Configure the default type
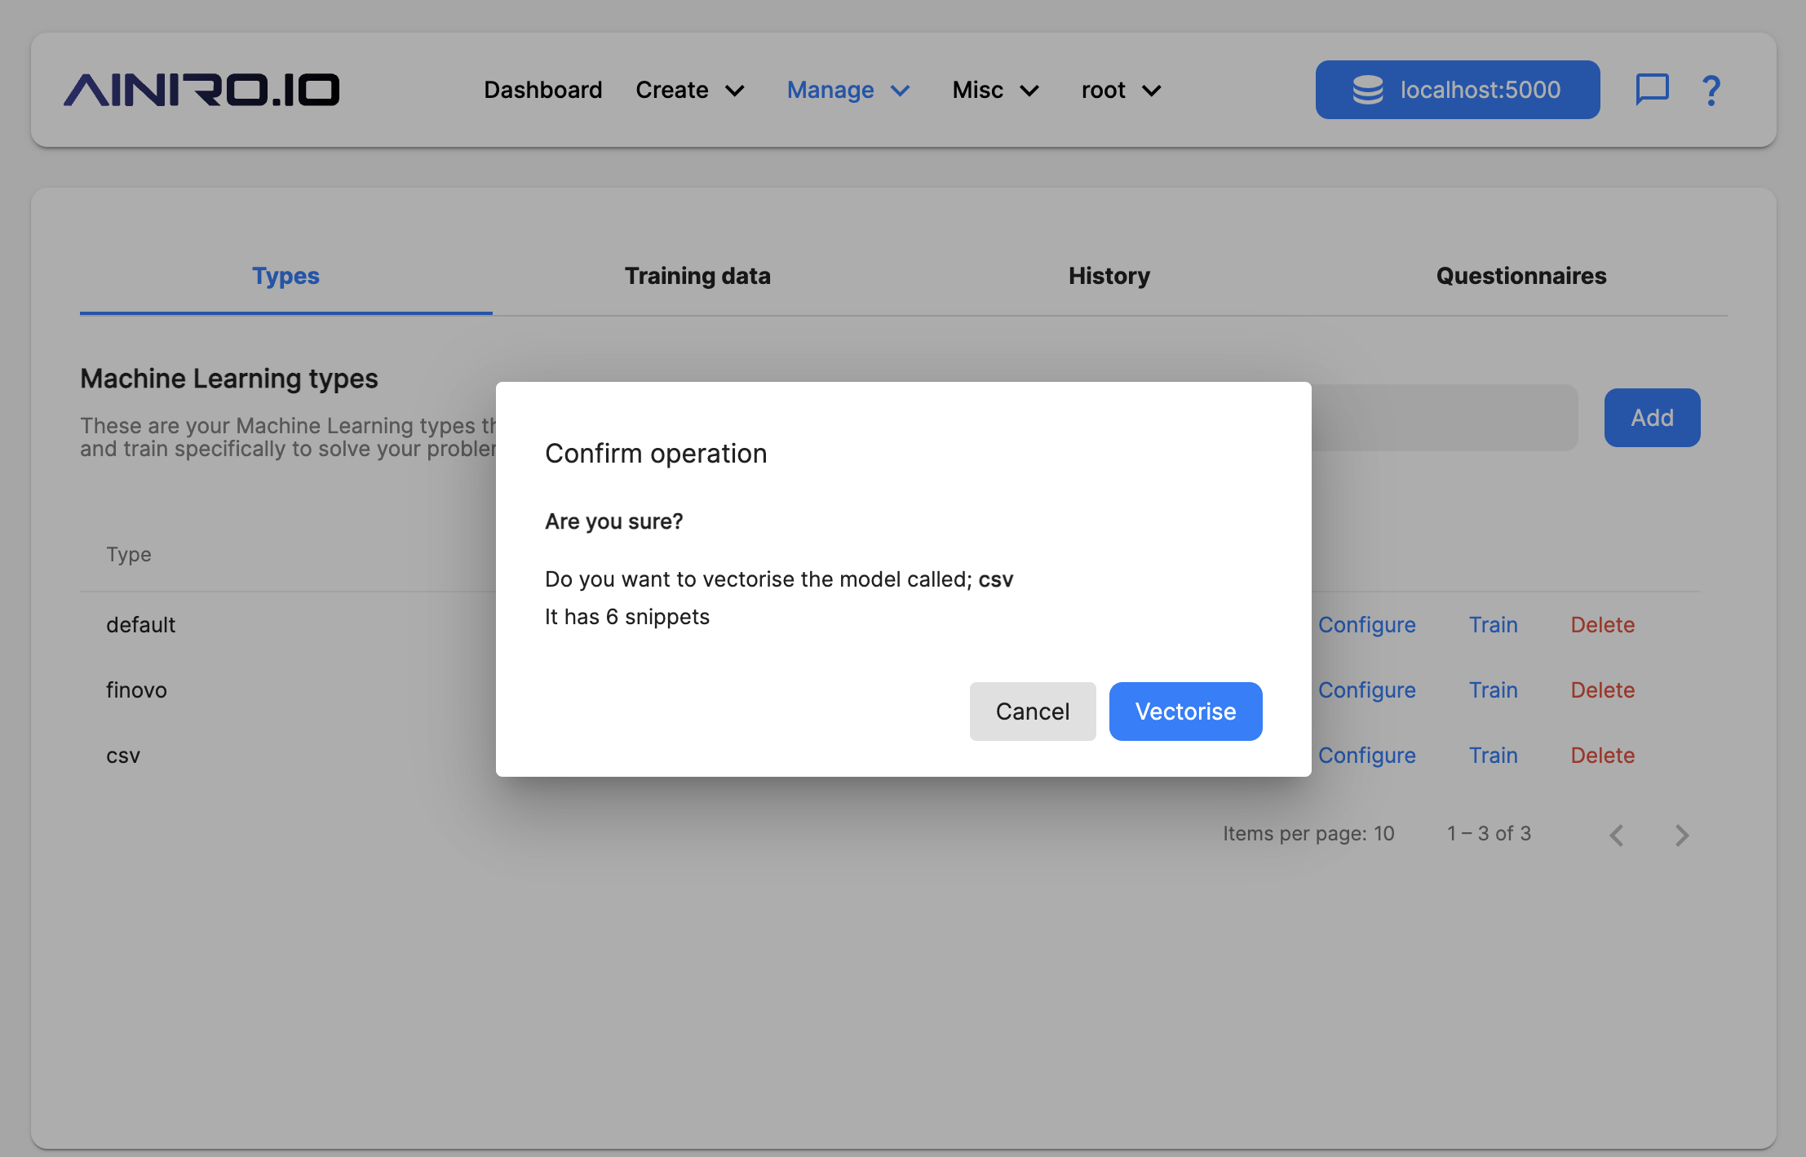1806x1157 pixels. pyautogui.click(x=1367, y=625)
